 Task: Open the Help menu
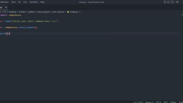click(x=42, y=2)
